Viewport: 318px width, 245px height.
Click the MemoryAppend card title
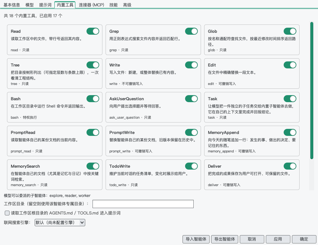pos(223,132)
